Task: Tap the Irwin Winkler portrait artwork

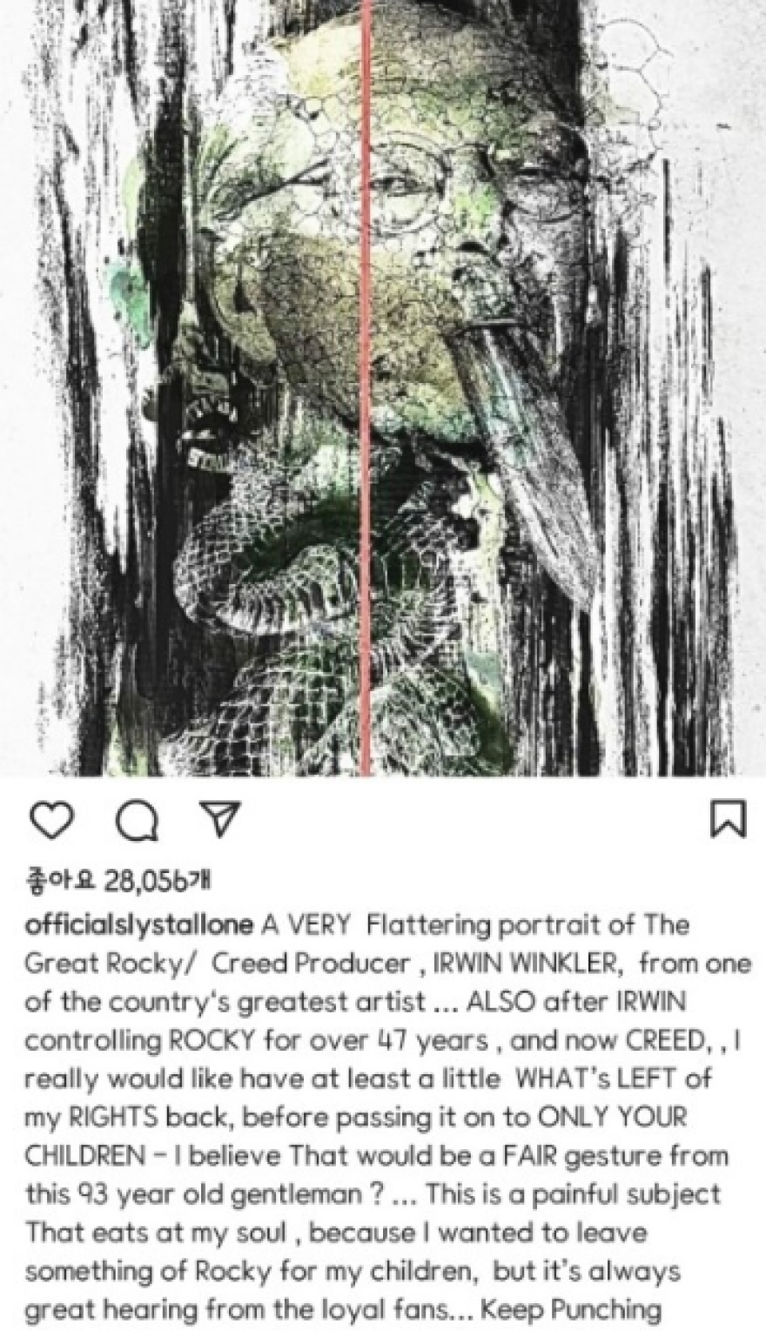Action: point(383,387)
